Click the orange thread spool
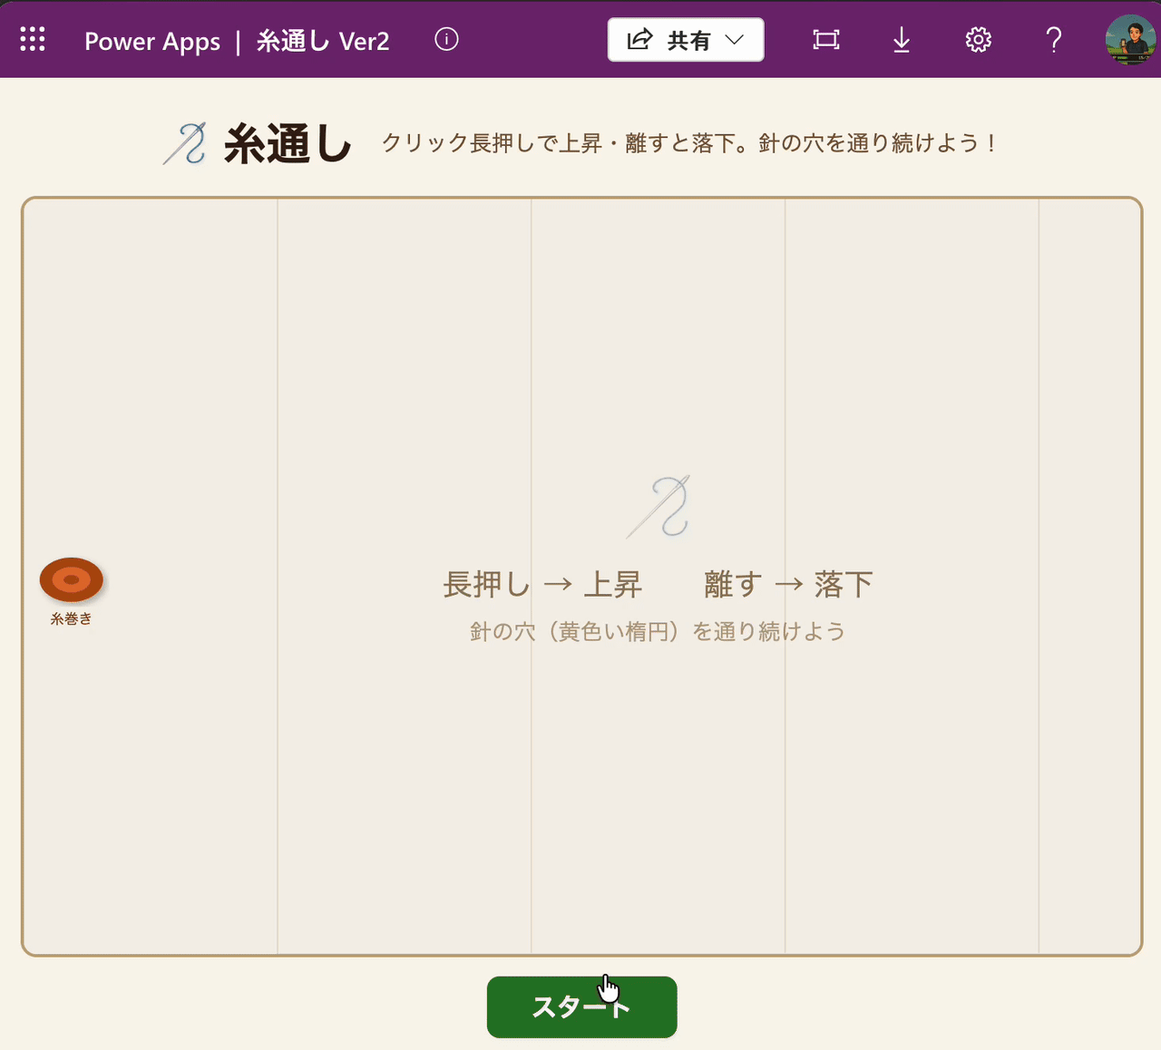 point(72,579)
